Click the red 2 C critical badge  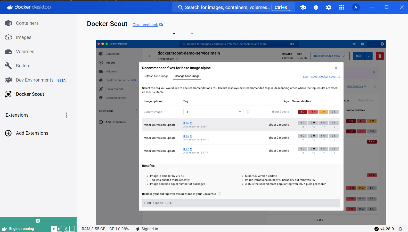(x=302, y=112)
